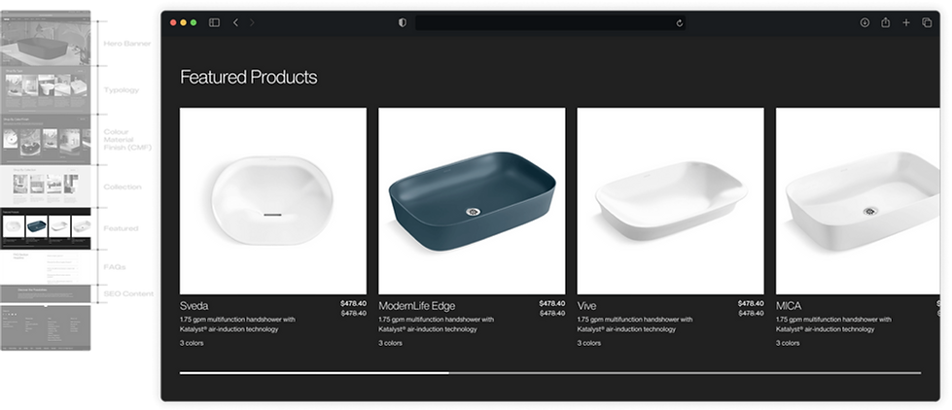The width and height of the screenshot is (952, 410).
Task: Reload the page with refresh icon
Action: pyautogui.click(x=680, y=23)
